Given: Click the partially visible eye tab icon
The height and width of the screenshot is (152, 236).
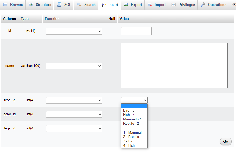Looking at the screenshot, I should [x=234, y=5].
